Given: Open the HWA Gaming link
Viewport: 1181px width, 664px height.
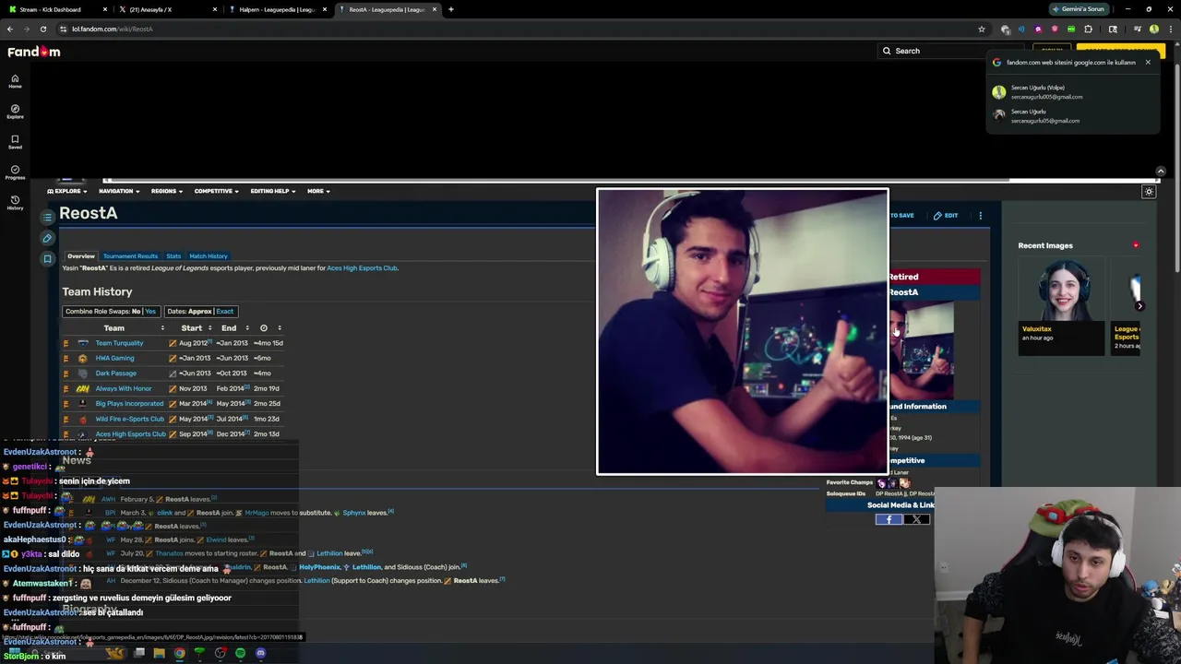Looking at the screenshot, I should 115,358.
